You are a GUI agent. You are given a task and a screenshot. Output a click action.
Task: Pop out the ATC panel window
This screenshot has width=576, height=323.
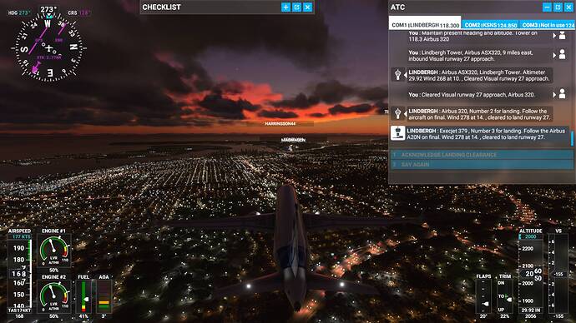[558, 7]
